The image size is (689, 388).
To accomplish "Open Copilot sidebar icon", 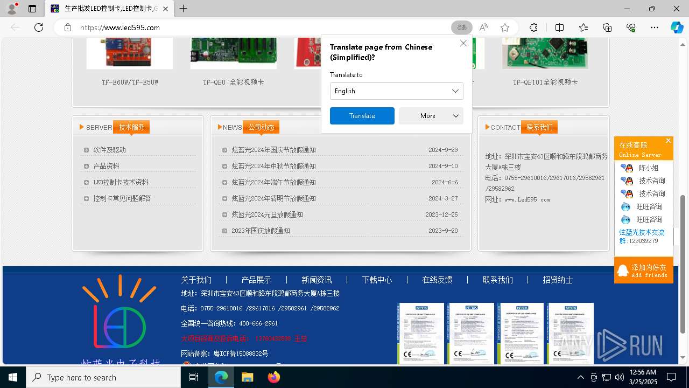I will [x=677, y=27].
